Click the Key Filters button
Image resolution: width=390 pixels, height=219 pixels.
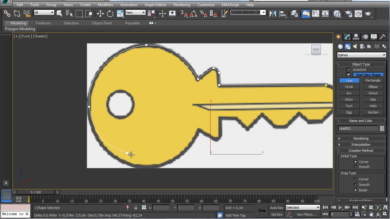tap(307, 214)
